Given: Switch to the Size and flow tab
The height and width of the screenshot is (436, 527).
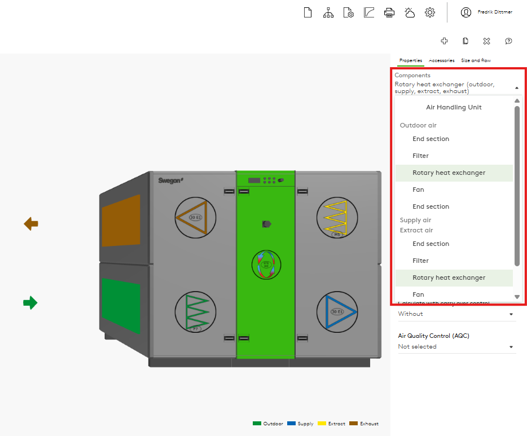Looking at the screenshot, I should (476, 60).
